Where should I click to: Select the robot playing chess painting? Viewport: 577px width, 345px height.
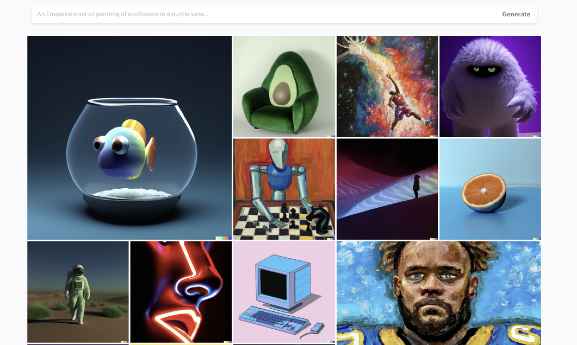click(284, 189)
